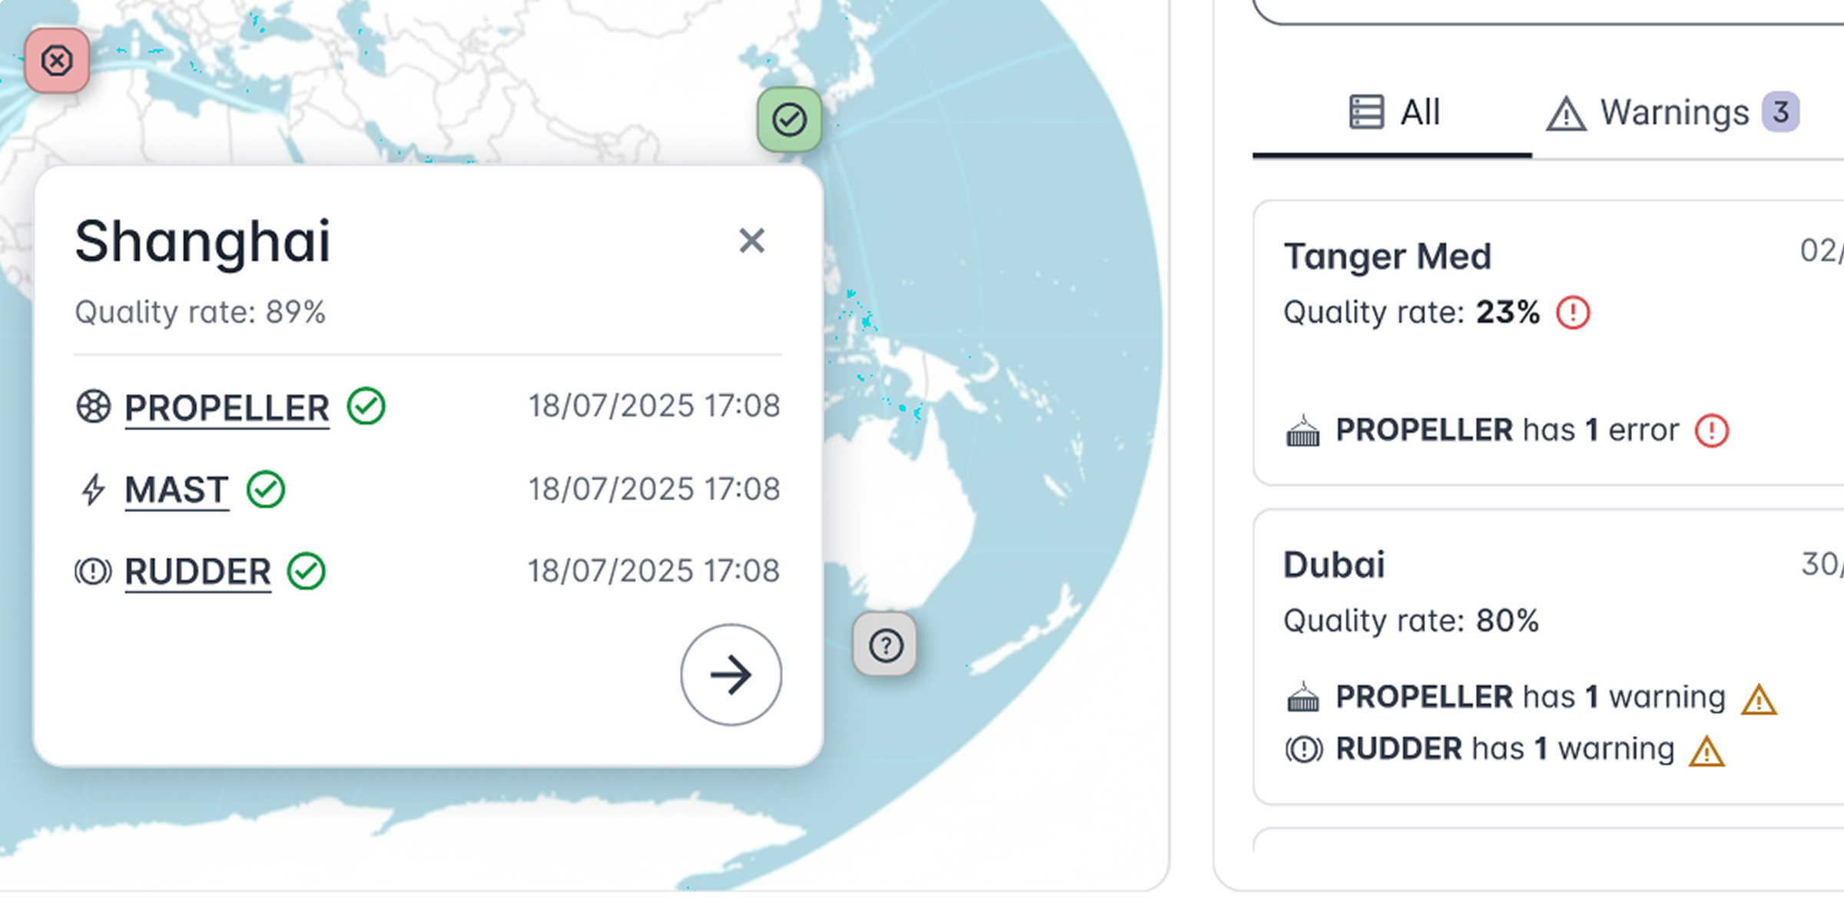Click the red error marker on the map
Viewport: 1844px width, 922px height.
[x=57, y=61]
